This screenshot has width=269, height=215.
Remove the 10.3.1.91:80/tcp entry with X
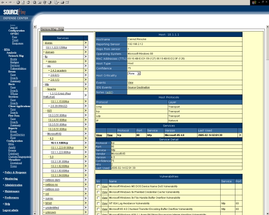click(86, 161)
